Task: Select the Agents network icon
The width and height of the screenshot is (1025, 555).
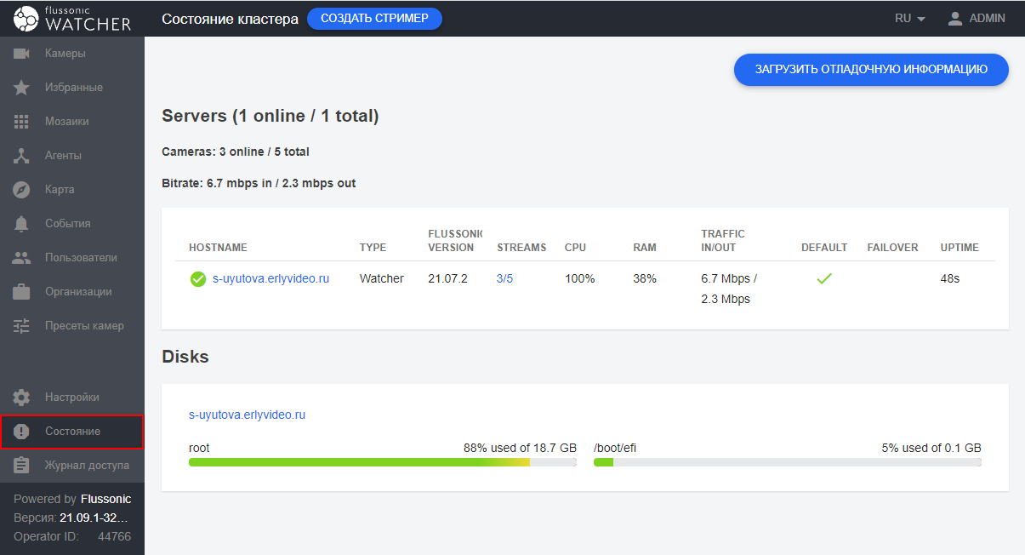Action: pyautogui.click(x=22, y=156)
